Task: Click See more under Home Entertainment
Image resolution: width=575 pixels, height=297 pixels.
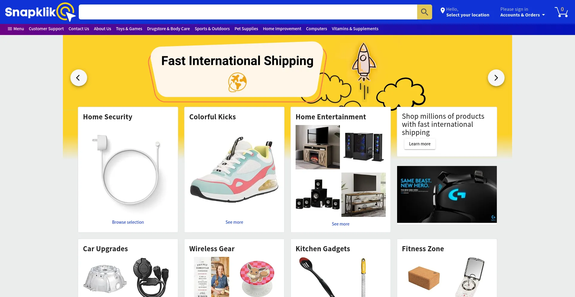Action: tap(341, 224)
